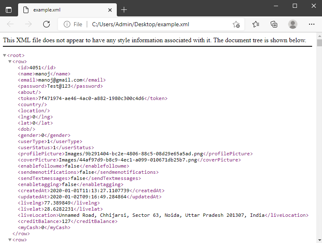The image size is (322, 243).
Task: Click the coverPicture image path
Action: [x=128, y=160]
